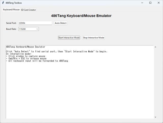This screenshot has height=123, width=163.
Task: Close the 486Tang Toolbox window
Action: pos(158,3)
